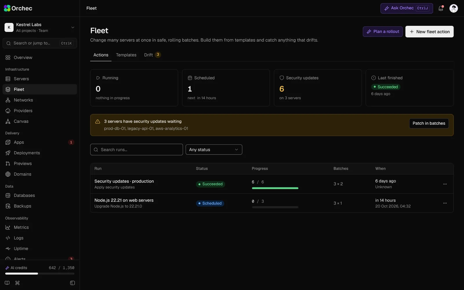Click New fleet action button
This screenshot has height=290, width=464.
click(x=429, y=32)
